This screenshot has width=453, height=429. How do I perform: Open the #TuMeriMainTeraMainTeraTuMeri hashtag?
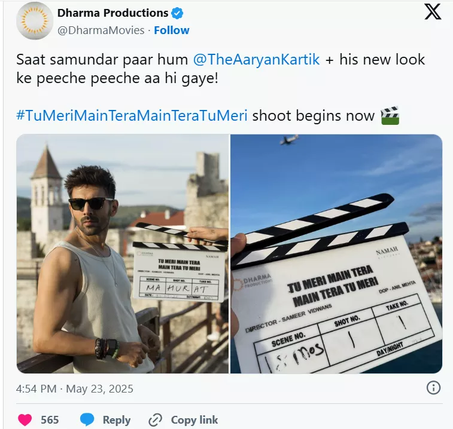132,115
